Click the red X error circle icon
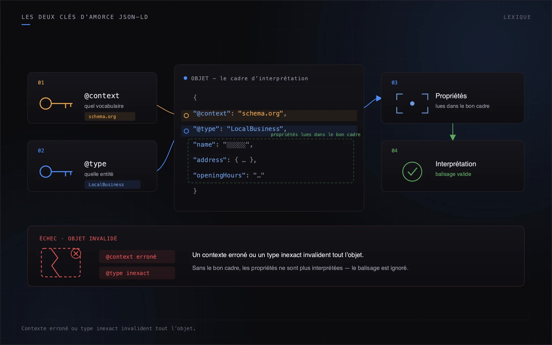Screen dimensions: 552x345 pos(76,254)
